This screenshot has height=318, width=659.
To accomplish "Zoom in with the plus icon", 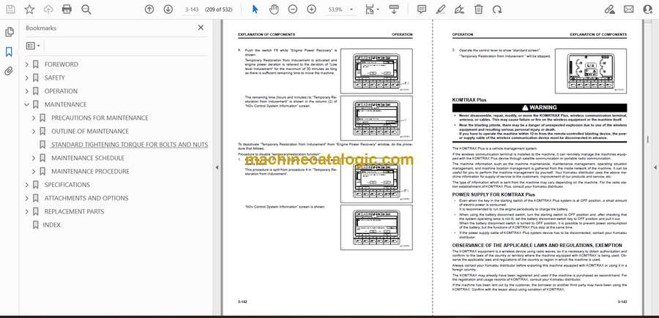I will pos(311,10).
